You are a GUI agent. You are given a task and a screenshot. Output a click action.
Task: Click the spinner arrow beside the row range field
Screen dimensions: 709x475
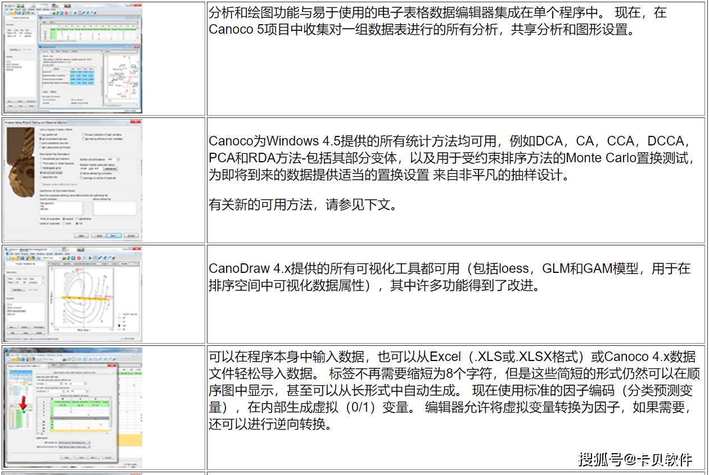pos(61,383)
